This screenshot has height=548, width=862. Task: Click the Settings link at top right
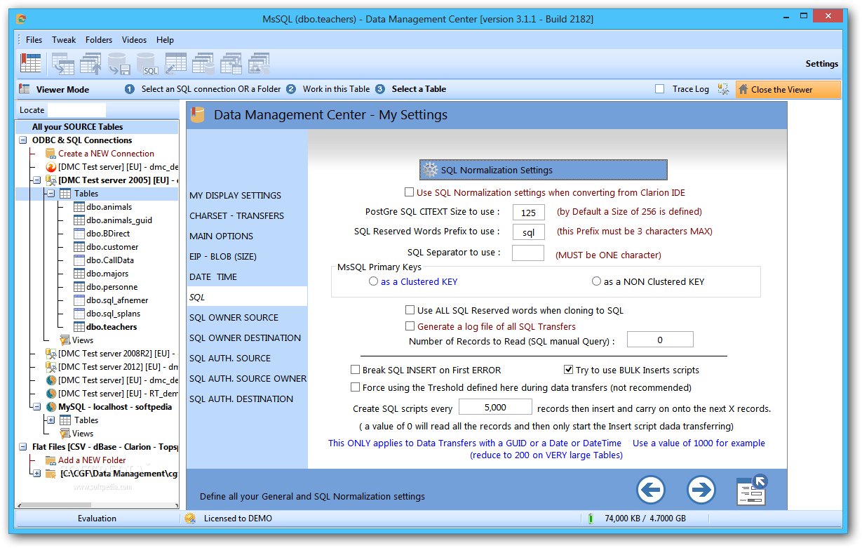(821, 64)
